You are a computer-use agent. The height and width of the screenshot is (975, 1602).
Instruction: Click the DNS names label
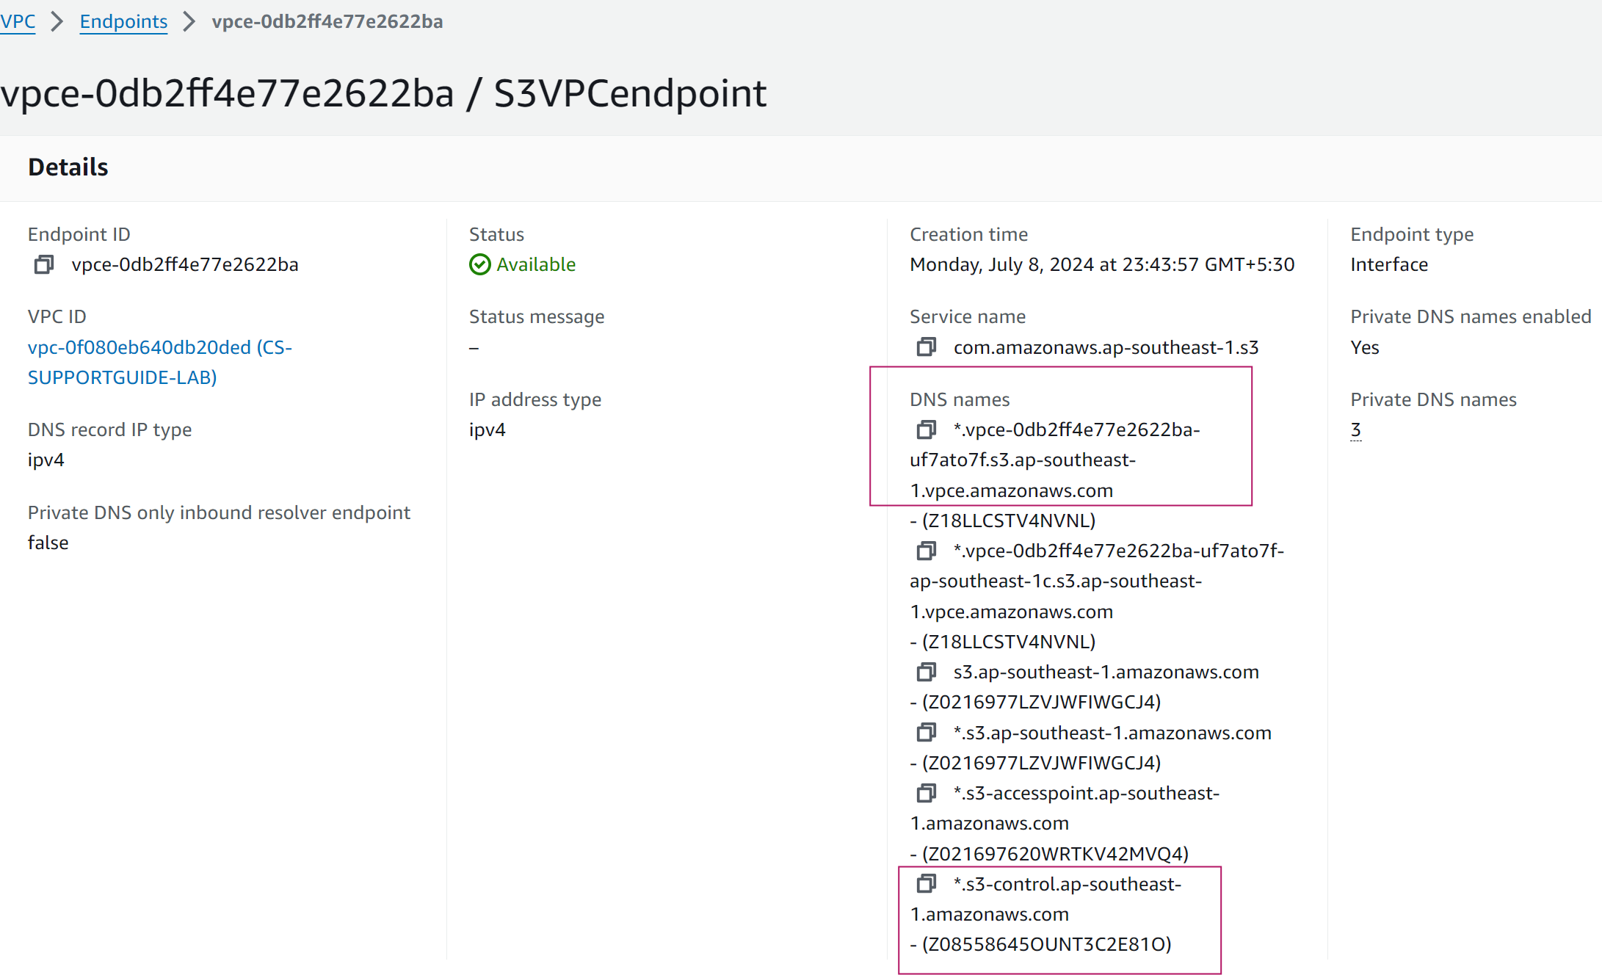point(960,399)
